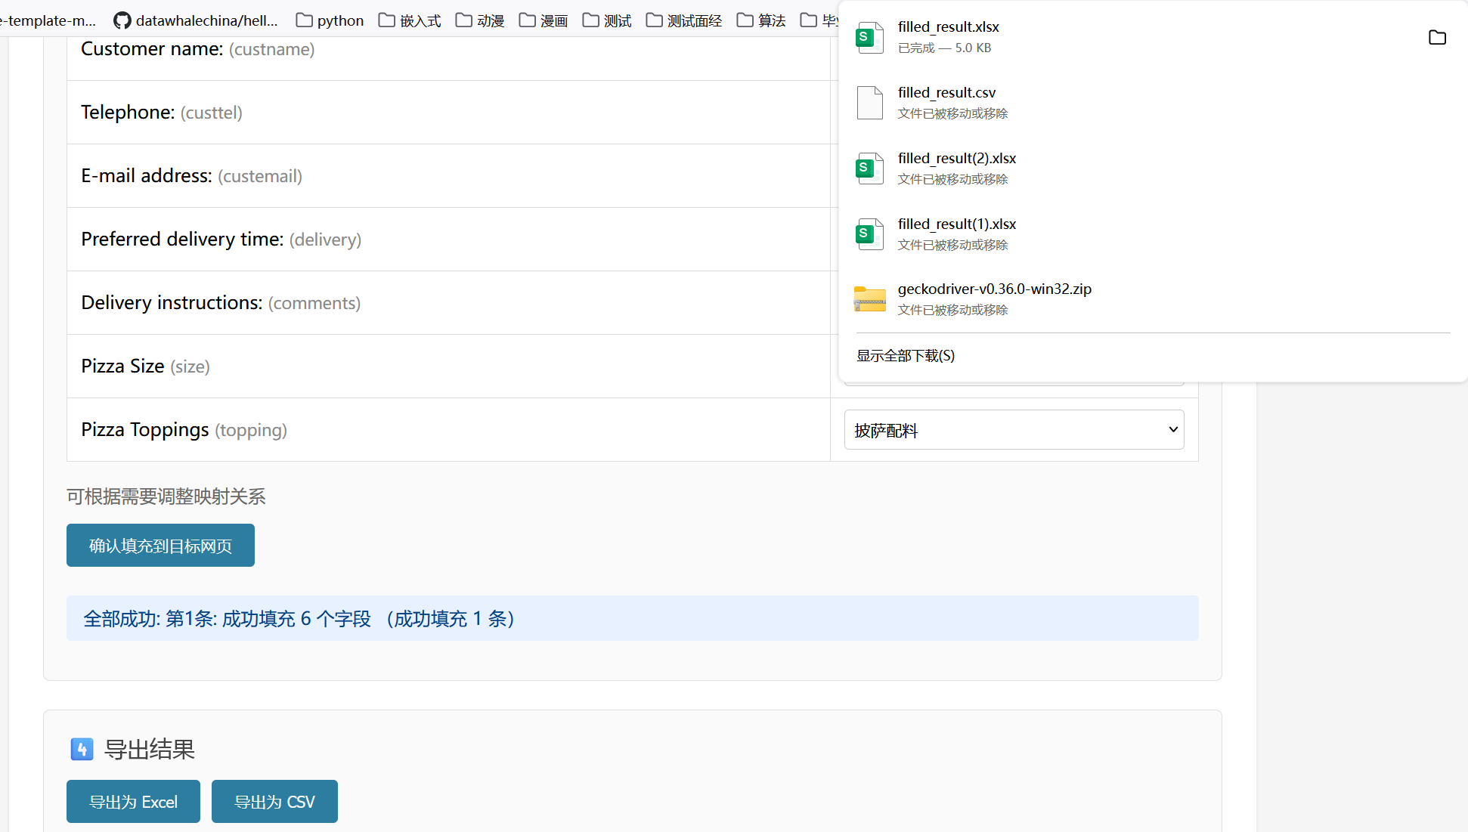The image size is (1468, 832).
Task: Click the 全部成功 status message bar
Action: [x=632, y=618]
